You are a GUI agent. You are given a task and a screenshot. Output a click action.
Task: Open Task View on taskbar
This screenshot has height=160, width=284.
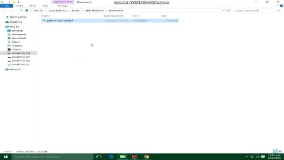coord(99,157)
